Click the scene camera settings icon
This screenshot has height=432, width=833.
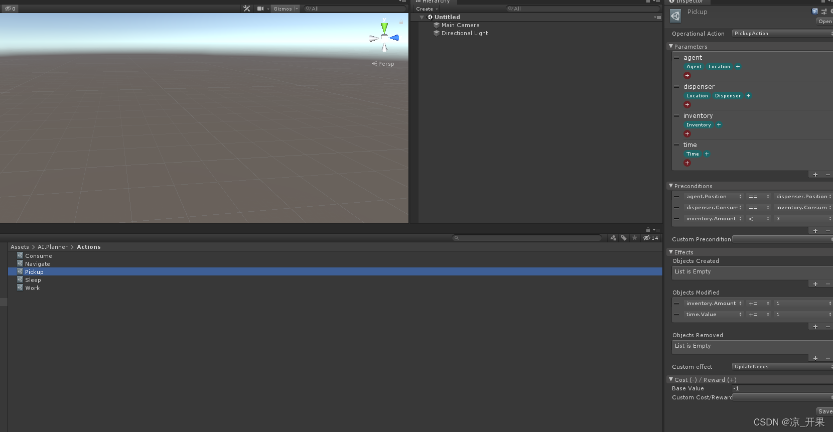click(x=260, y=9)
